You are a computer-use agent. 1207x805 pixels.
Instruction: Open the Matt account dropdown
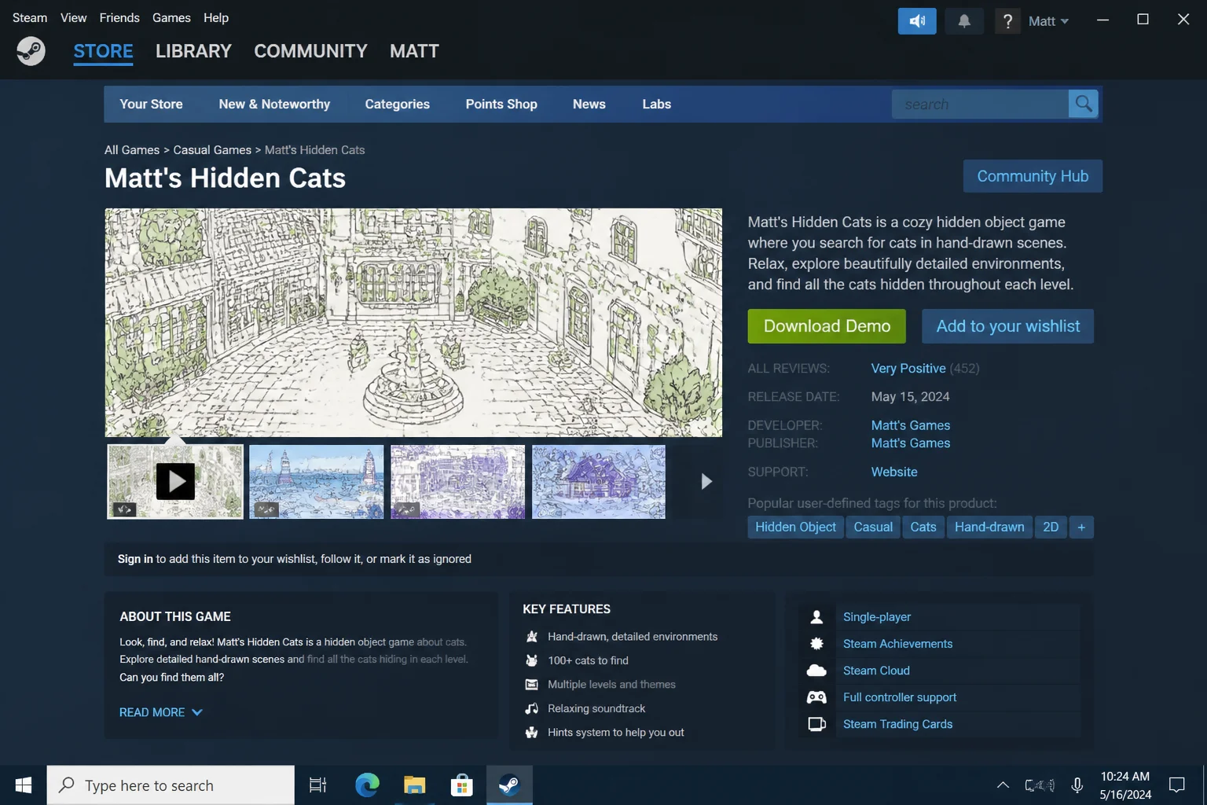1048,21
